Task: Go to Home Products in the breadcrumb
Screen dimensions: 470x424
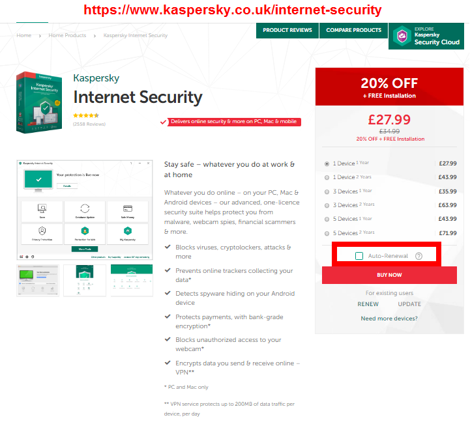Action: coord(67,35)
